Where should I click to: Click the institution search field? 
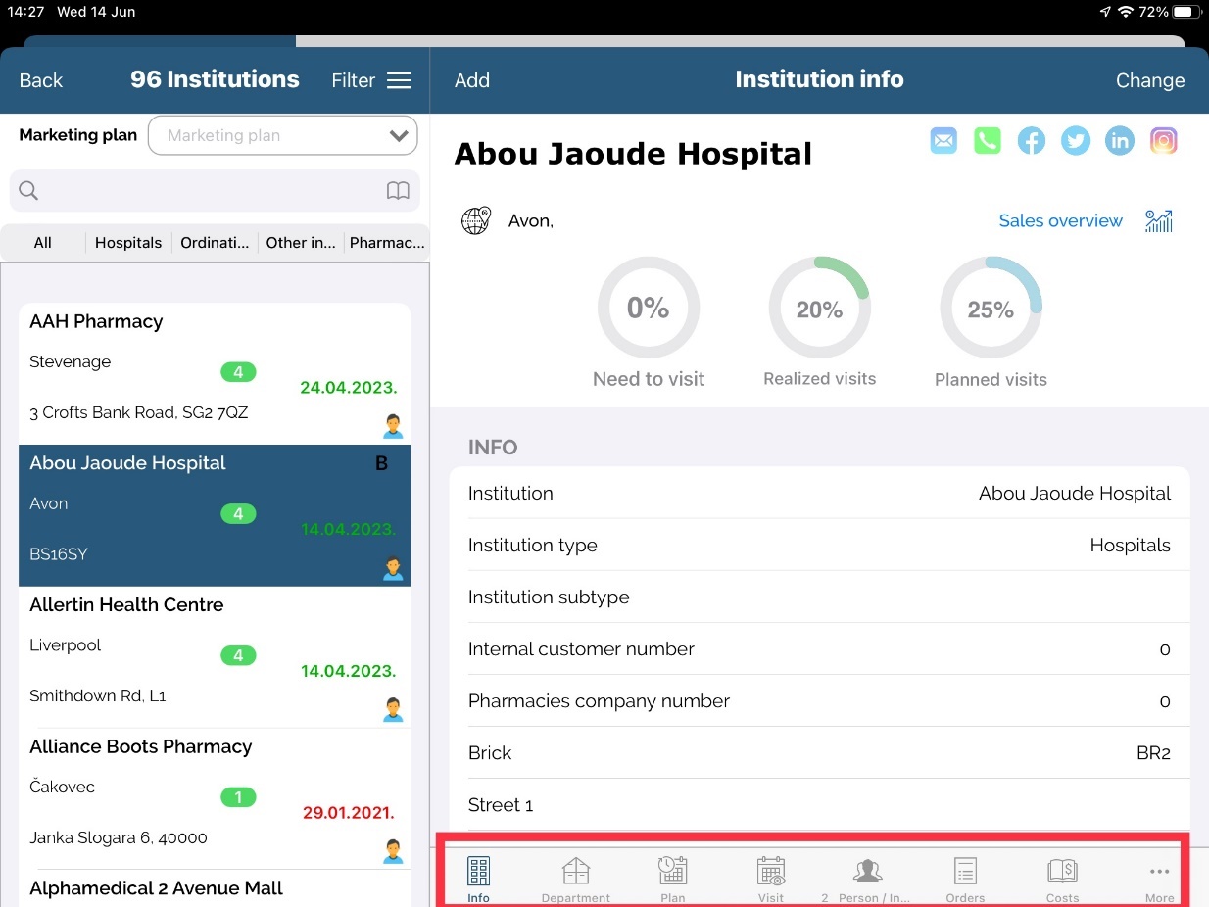pos(206,191)
